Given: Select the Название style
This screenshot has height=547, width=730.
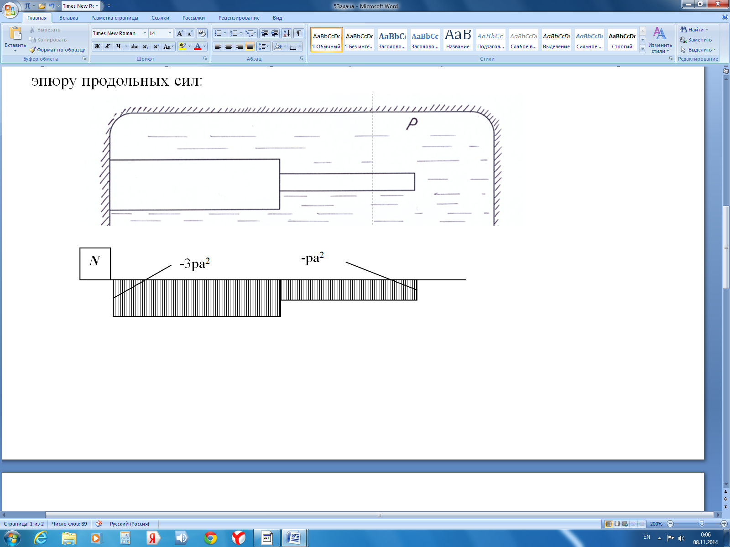Looking at the screenshot, I should click(458, 40).
